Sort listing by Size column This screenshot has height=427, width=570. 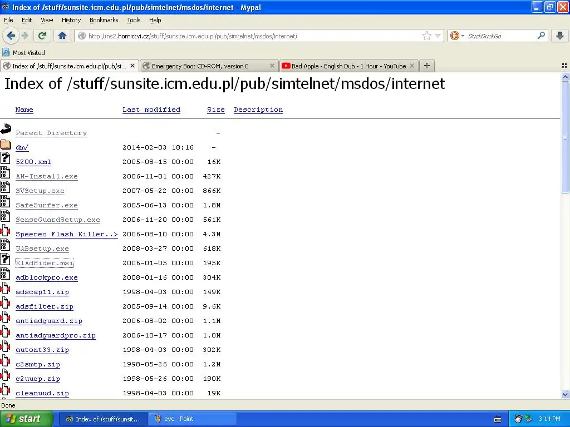(x=215, y=110)
